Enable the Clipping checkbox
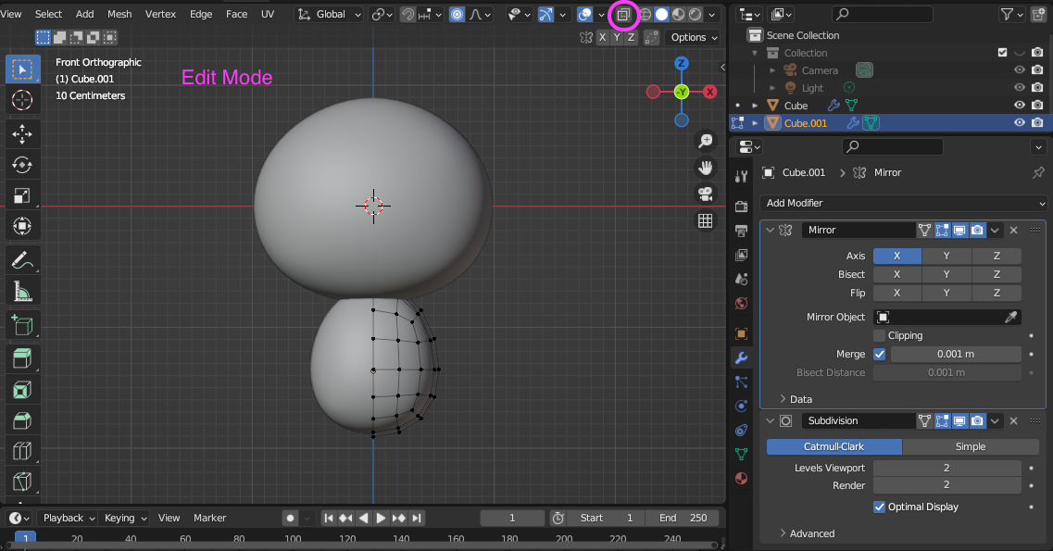The width and height of the screenshot is (1053, 551). coord(880,335)
